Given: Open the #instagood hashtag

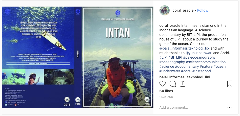Looking at the screenshot, I should pyautogui.click(x=202, y=71).
